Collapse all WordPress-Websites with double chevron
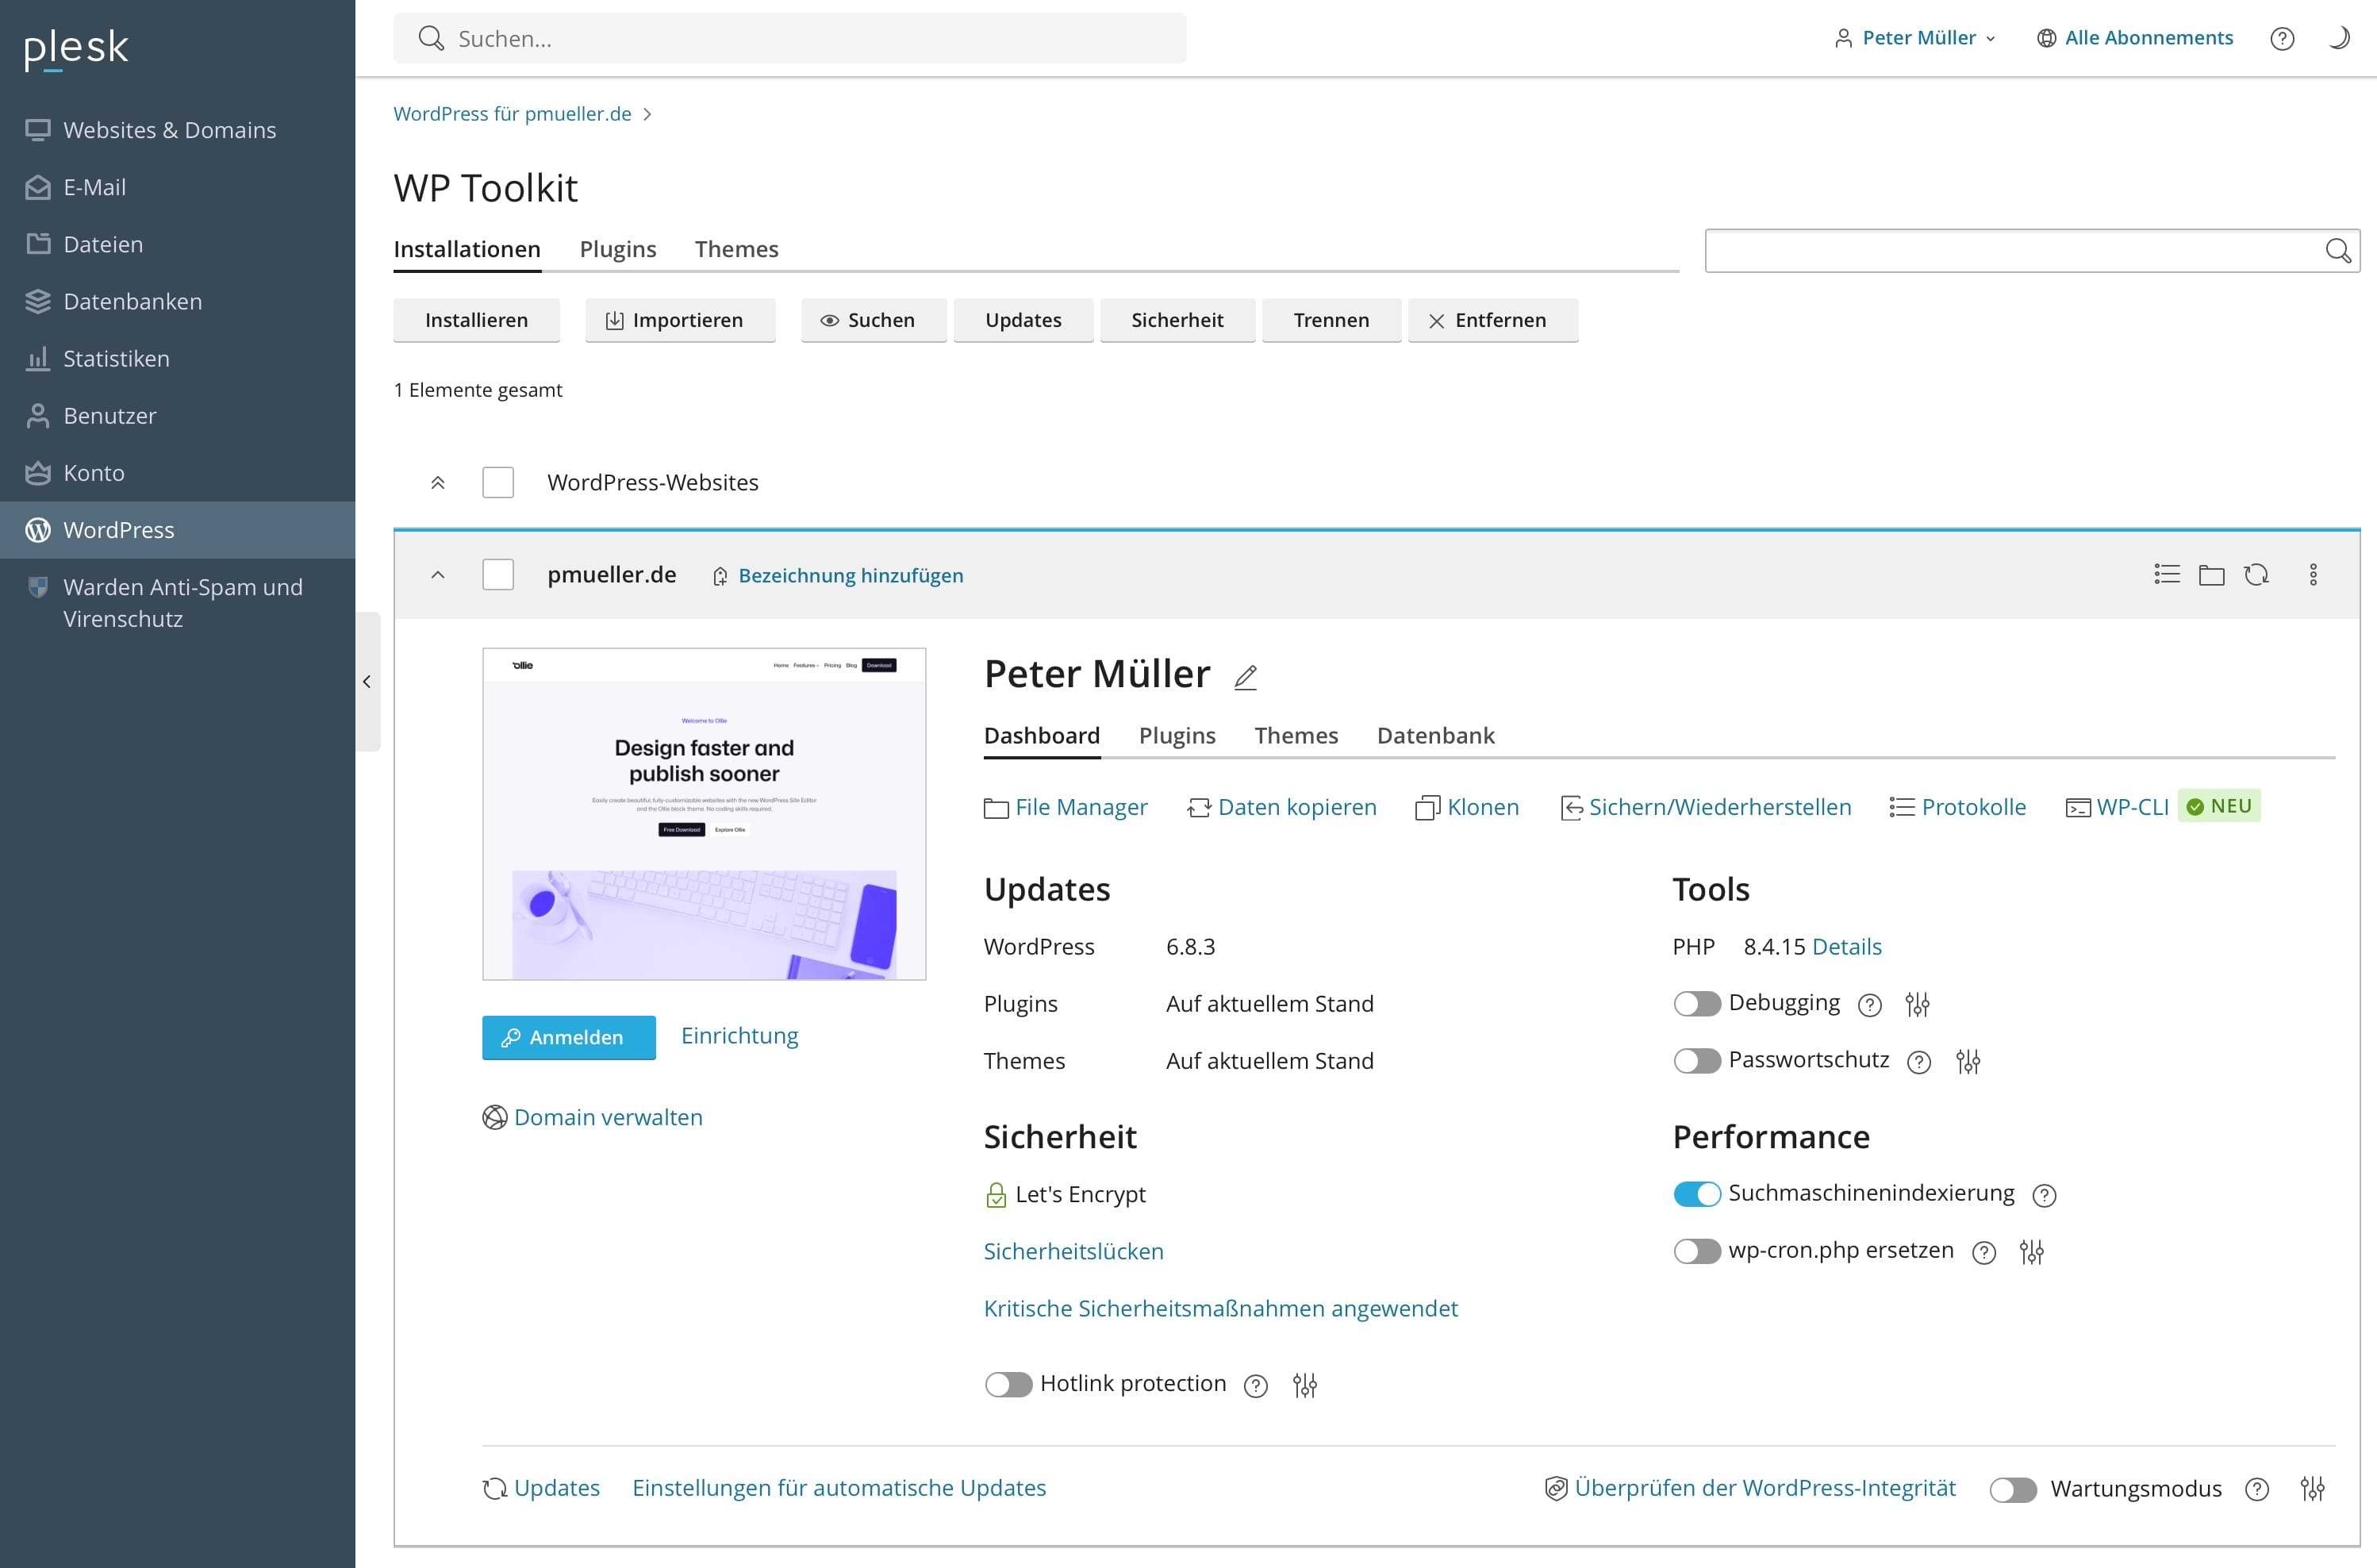The width and height of the screenshot is (2377, 1568). click(437, 482)
